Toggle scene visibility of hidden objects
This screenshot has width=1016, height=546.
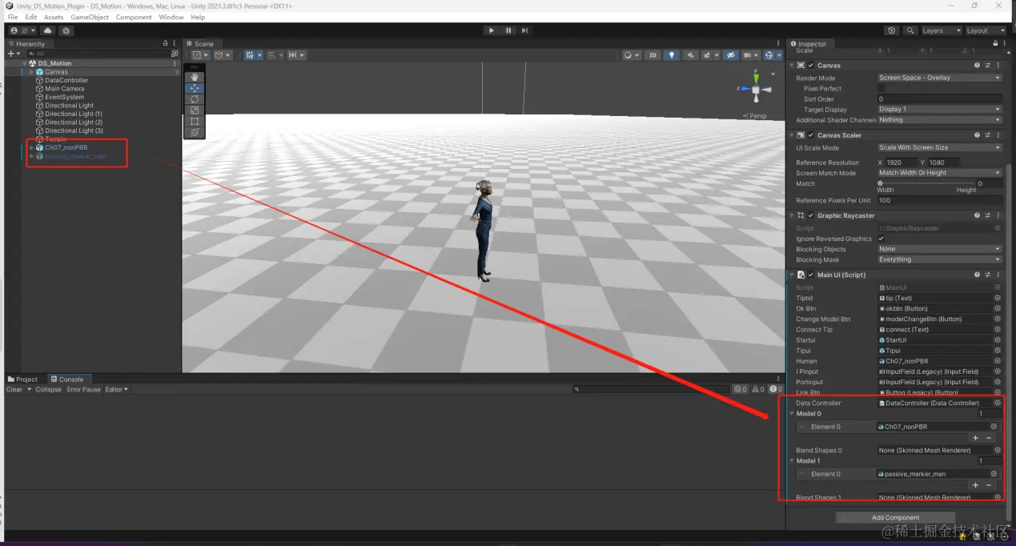(x=730, y=55)
